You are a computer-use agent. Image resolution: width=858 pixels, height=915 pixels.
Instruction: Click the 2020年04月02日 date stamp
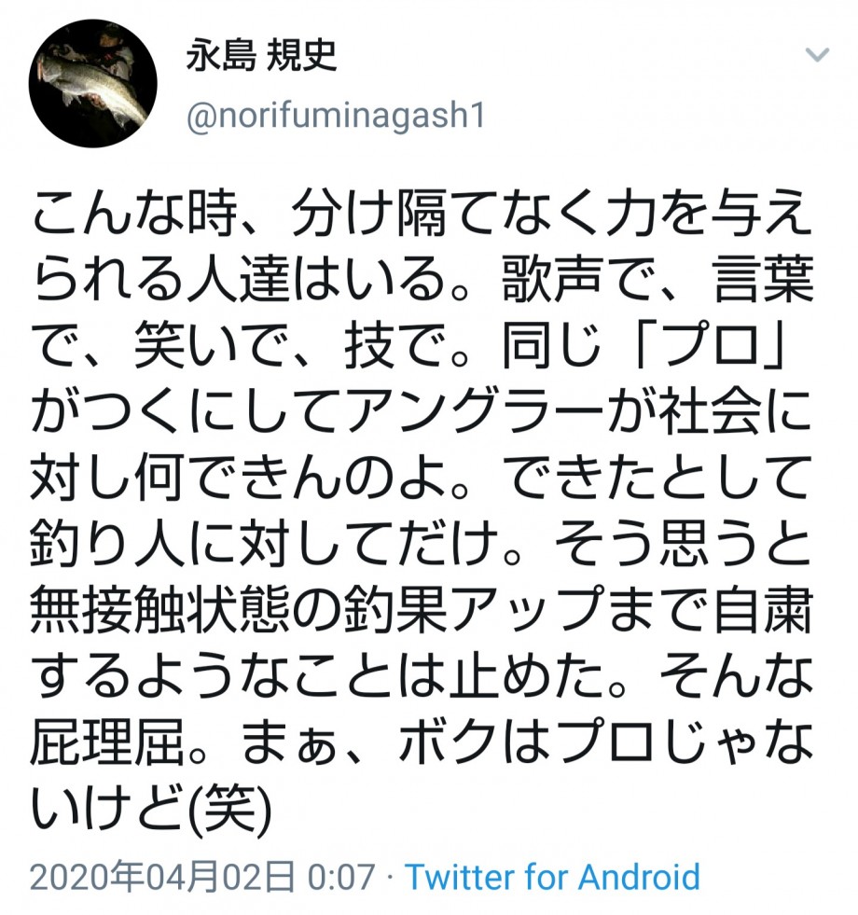(x=162, y=877)
